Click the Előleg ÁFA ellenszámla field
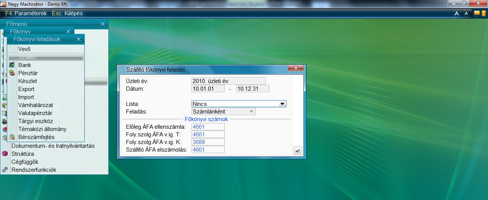Viewport: 488px width, 200px height. 208,127
